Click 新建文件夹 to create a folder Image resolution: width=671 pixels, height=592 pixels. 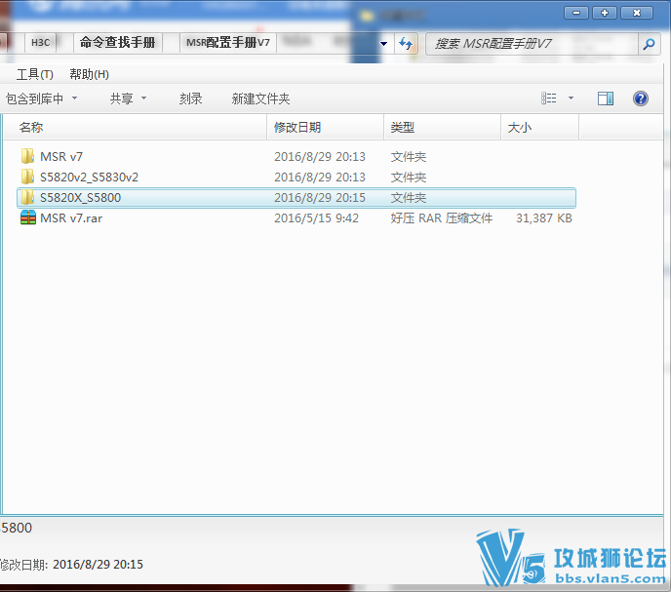click(260, 99)
